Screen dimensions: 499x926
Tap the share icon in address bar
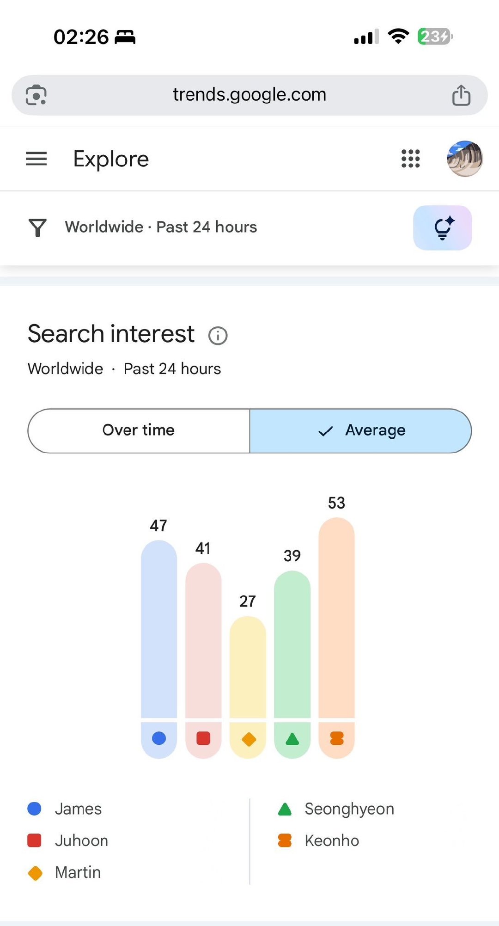461,95
